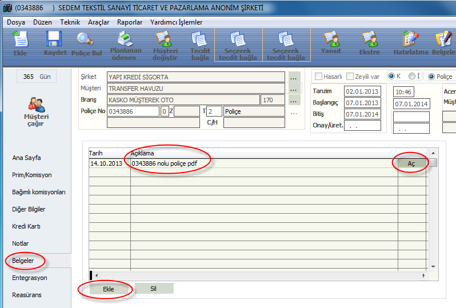Toggle the Zeyili var checkbox
This screenshot has height=308, width=456.
coord(350,77)
